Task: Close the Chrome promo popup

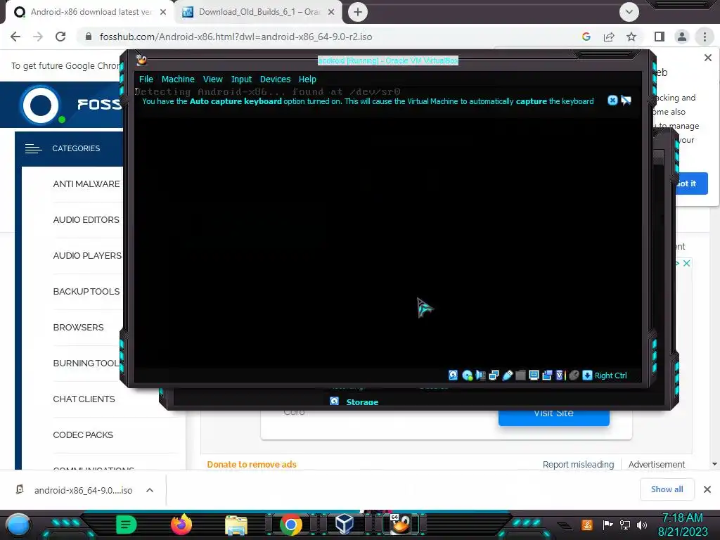Action: pyautogui.click(x=708, y=58)
